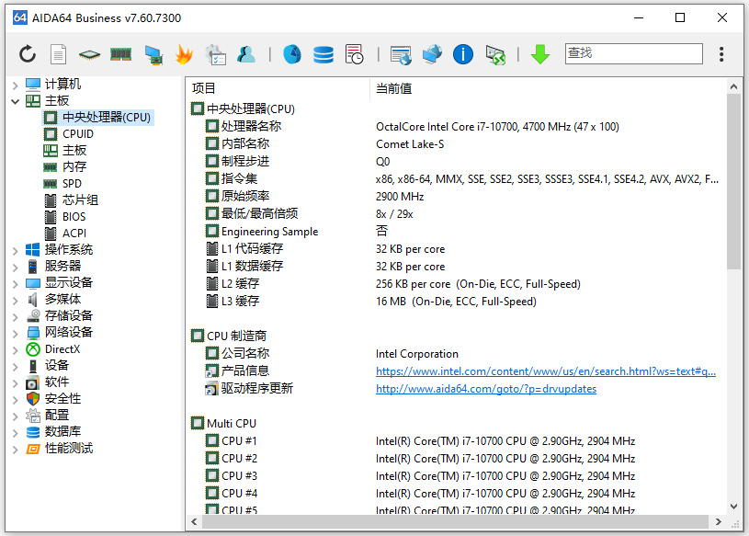Select the SPD tree item

point(72,184)
